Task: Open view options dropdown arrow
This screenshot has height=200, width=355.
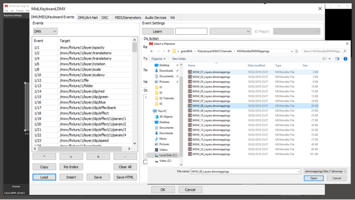Action: coord(330,59)
